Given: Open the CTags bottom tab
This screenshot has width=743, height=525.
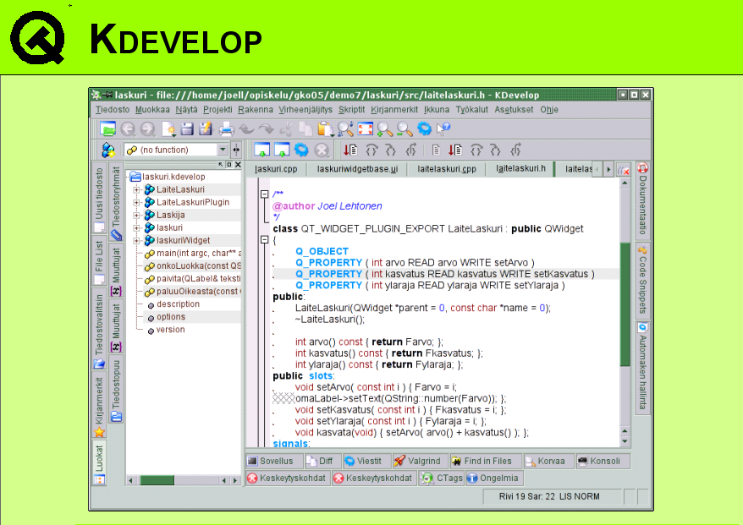Looking at the screenshot, I should click(442, 479).
